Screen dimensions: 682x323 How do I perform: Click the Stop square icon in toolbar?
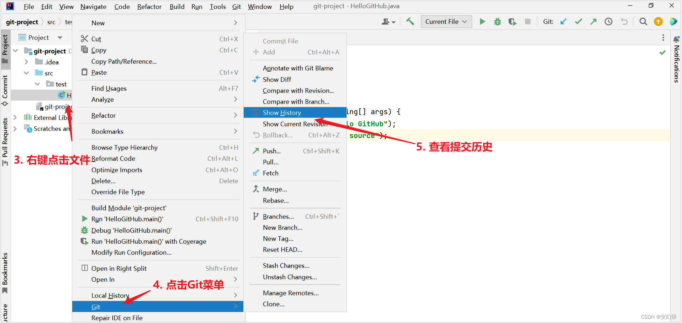click(528, 22)
